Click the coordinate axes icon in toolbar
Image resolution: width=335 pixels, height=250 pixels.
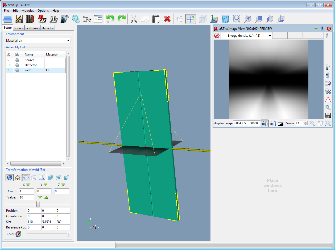click(x=214, y=19)
